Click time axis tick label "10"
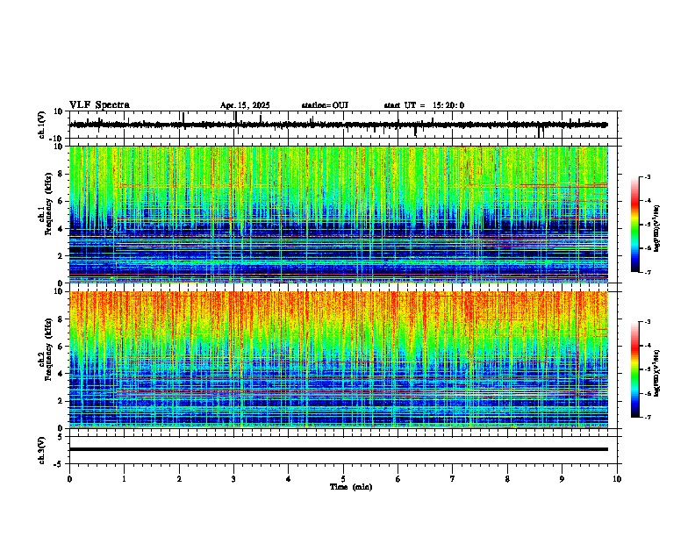This screenshot has height=537, width=695. (x=617, y=479)
